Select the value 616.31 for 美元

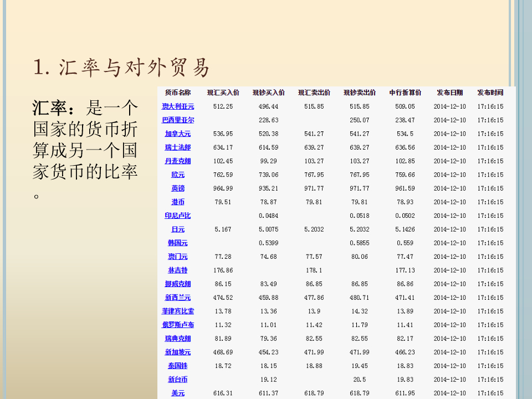(x=223, y=393)
